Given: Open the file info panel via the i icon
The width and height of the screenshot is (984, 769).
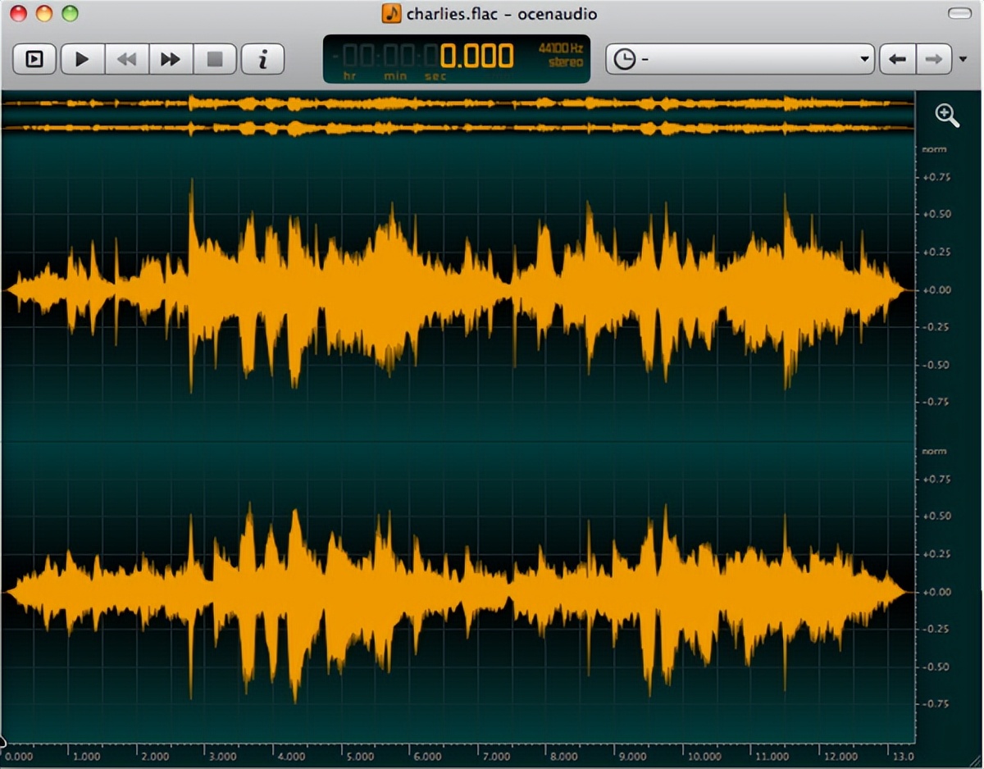Looking at the screenshot, I should (x=263, y=60).
